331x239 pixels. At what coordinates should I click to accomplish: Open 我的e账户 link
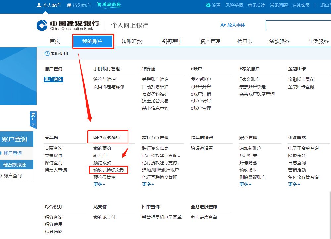(201, 79)
